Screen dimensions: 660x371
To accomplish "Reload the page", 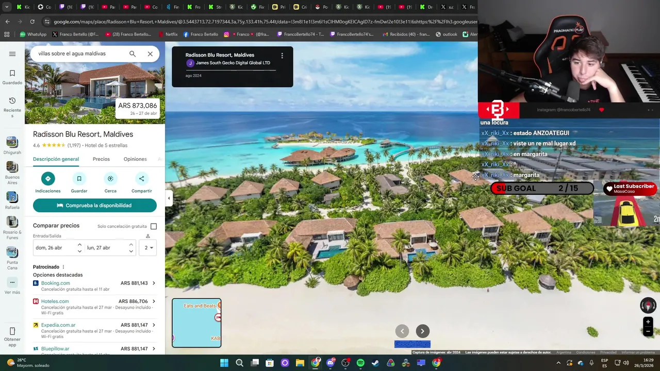I will click(32, 22).
